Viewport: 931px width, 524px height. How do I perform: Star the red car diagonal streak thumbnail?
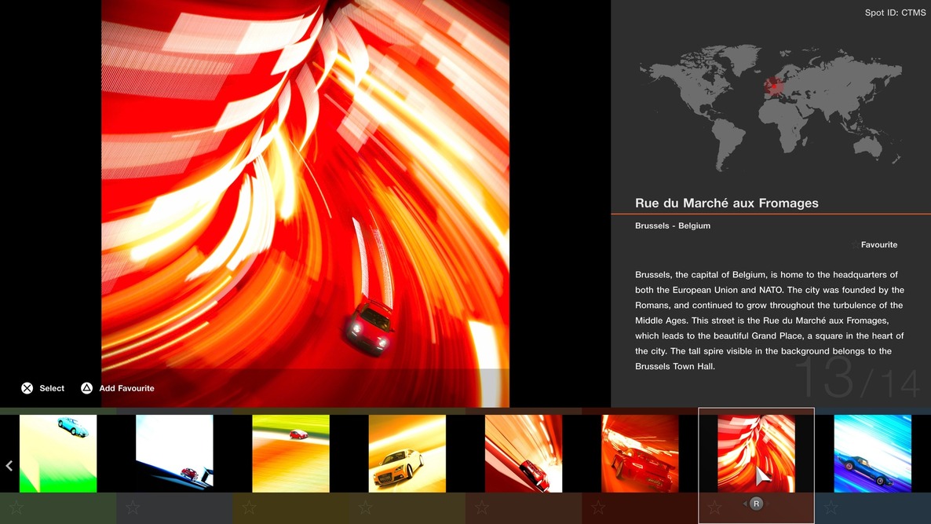tap(481, 508)
